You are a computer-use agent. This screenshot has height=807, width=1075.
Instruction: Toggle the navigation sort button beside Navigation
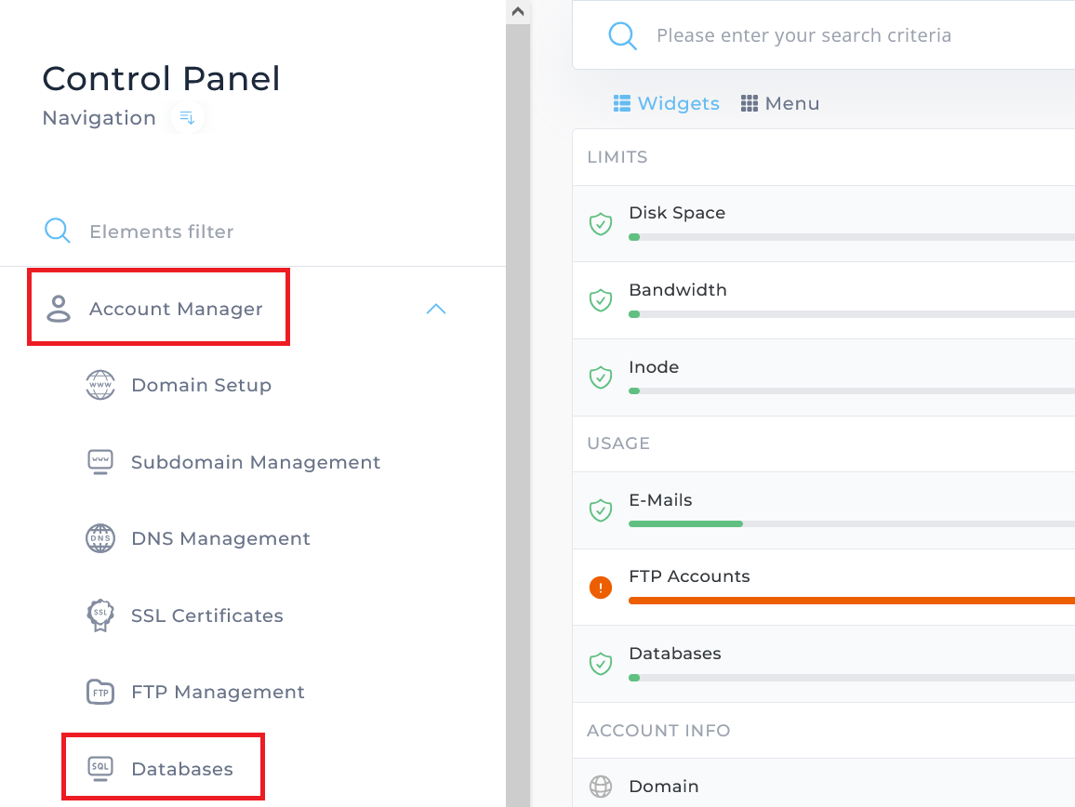tap(187, 118)
